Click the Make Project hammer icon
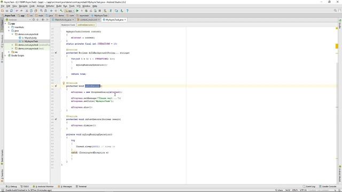The image size is (342, 192). 61,11
